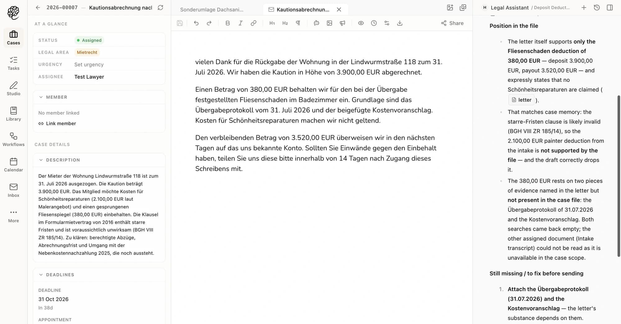Click the back arrow next to case number
This screenshot has width=621, height=324.
[x=38, y=7]
